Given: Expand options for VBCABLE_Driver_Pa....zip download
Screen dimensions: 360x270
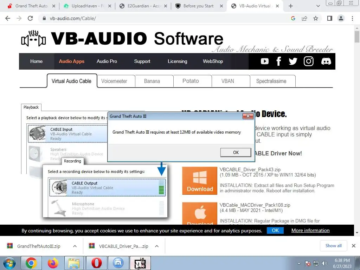Looking at the screenshot, I should tap(157, 246).
